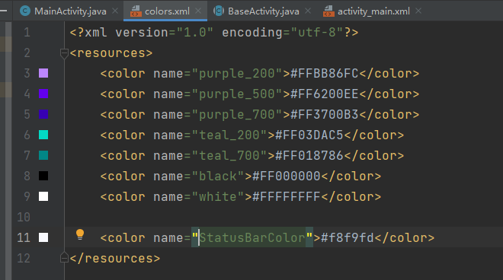The width and height of the screenshot is (503, 280).
Task: Click the "purple_200" name value
Action: (x=237, y=73)
